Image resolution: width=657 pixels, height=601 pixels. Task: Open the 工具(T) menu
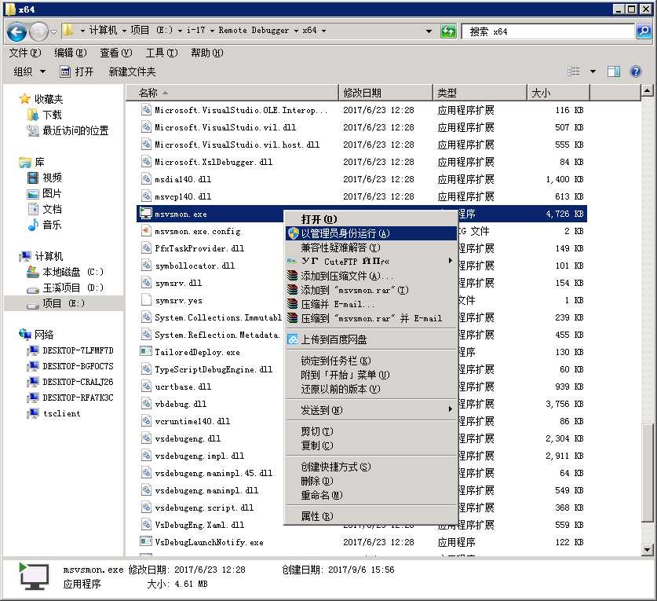[x=162, y=53]
